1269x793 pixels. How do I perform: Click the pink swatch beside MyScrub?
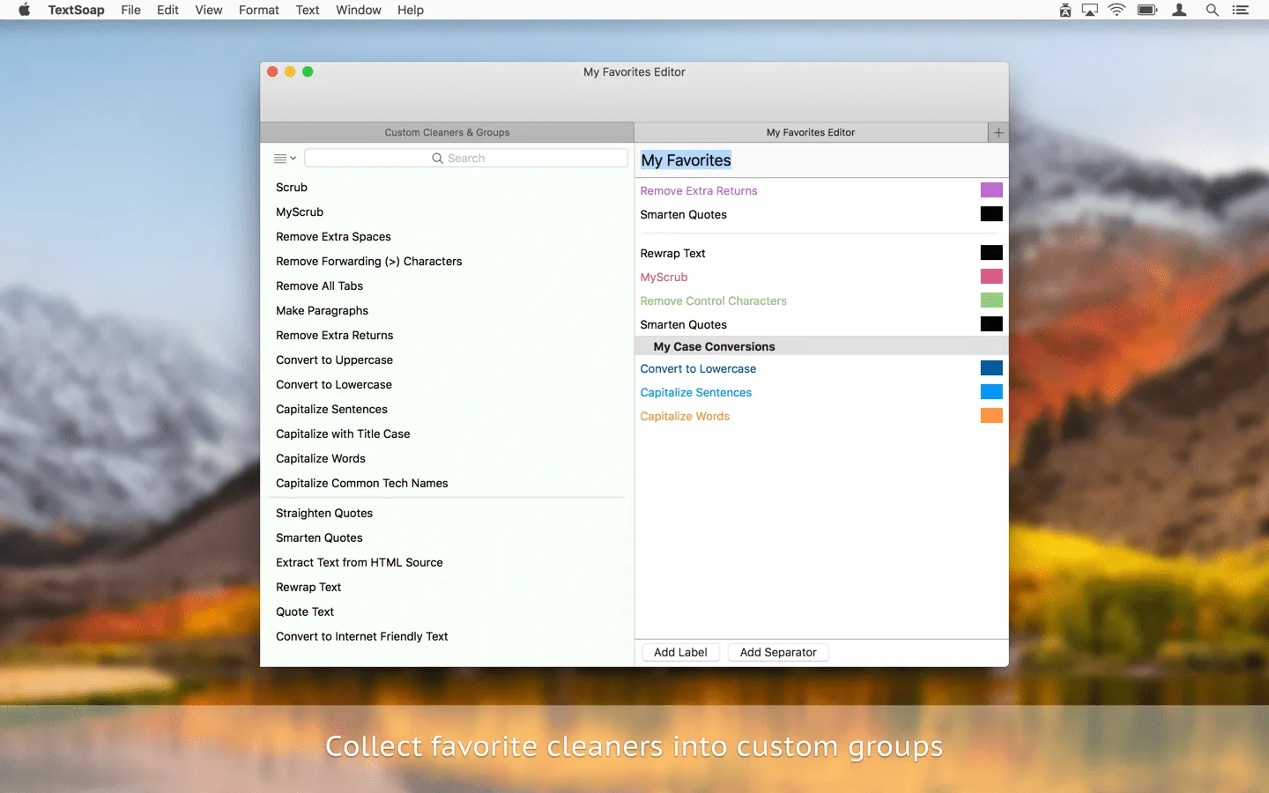click(991, 276)
